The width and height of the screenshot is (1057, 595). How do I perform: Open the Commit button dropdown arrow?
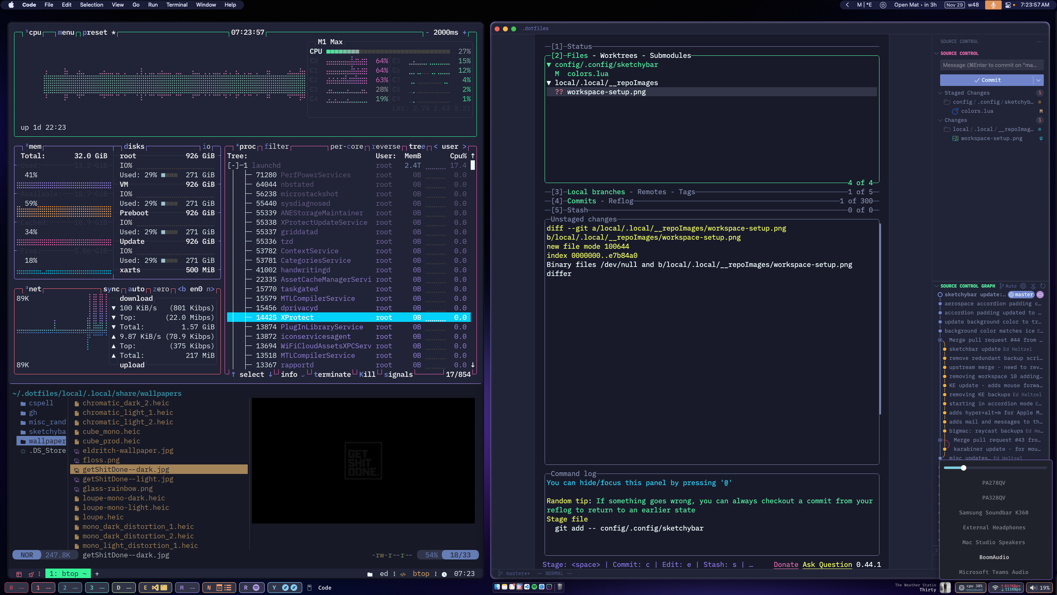[1038, 80]
